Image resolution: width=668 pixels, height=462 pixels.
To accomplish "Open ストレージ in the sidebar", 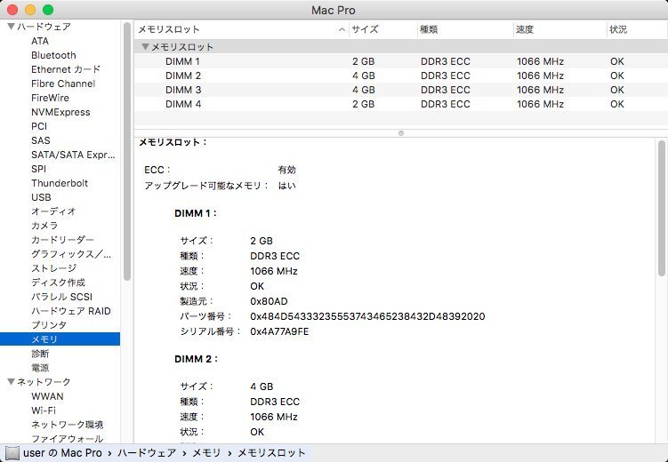I will 53,268.
